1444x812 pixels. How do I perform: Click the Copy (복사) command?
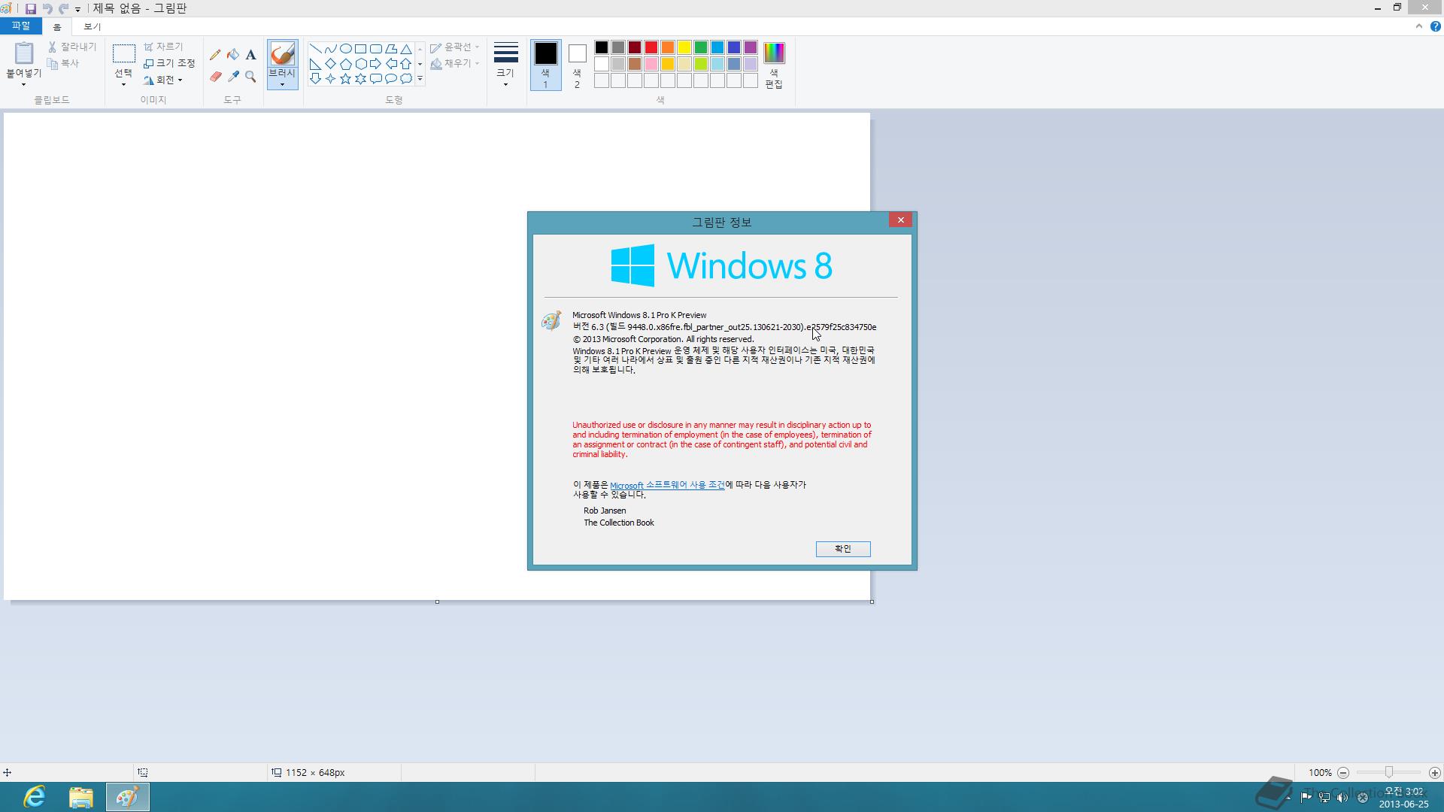pyautogui.click(x=63, y=63)
